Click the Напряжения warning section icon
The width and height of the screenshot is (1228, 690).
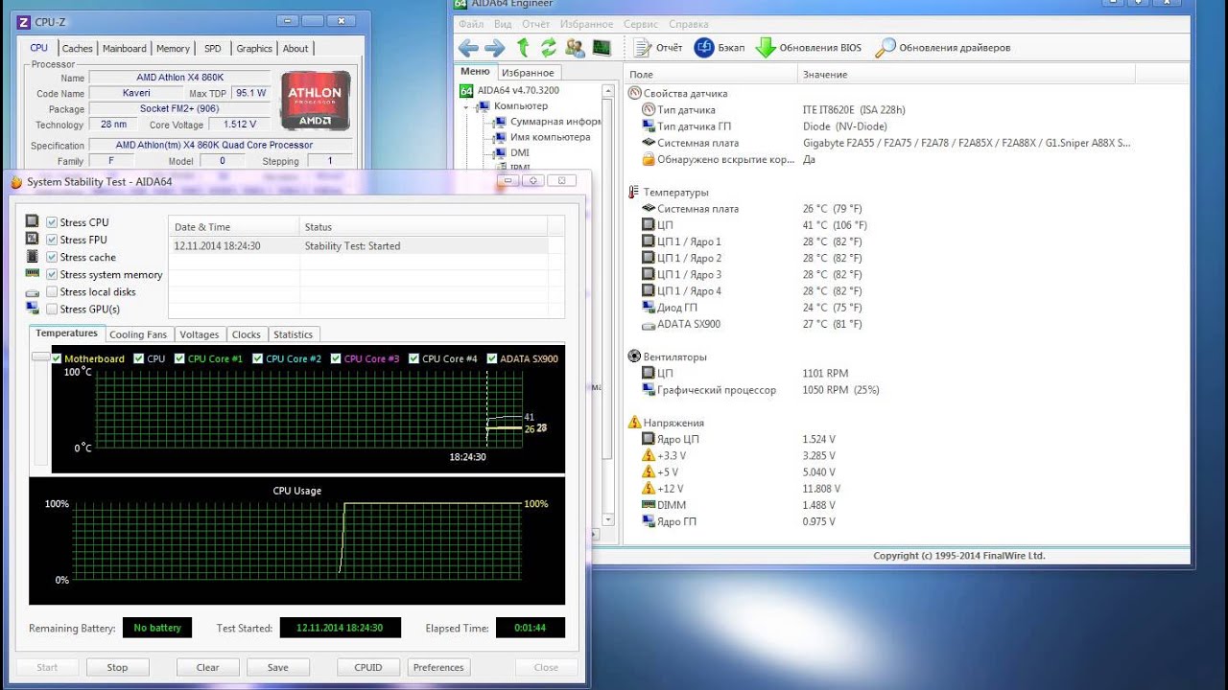point(634,423)
